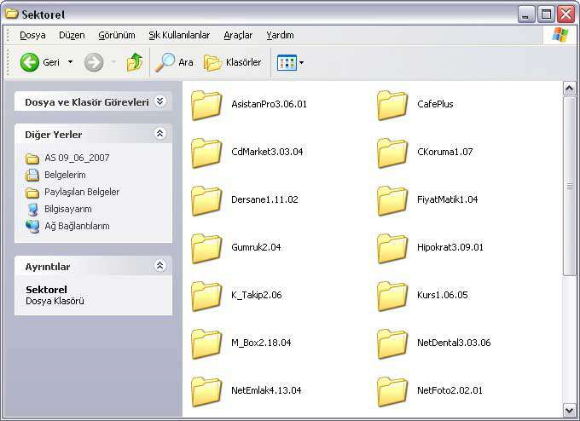Click the AS 09_06_2007 folder icon in sidebar
This screenshot has height=421, width=580.
tap(32, 159)
